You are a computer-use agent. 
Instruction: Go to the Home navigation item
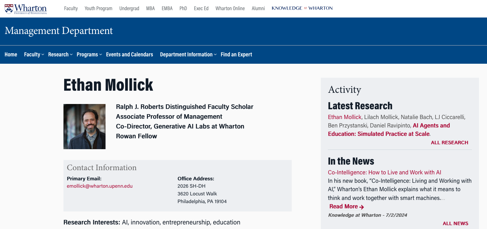11,55
